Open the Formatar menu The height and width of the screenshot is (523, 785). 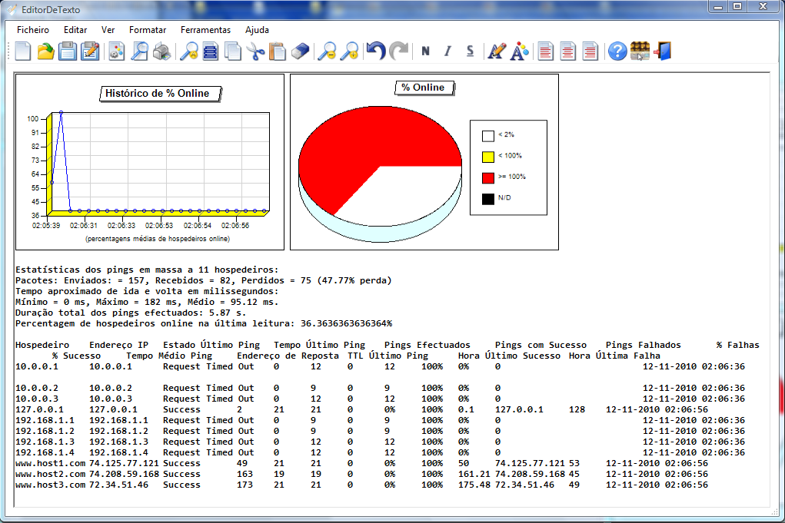pos(148,30)
